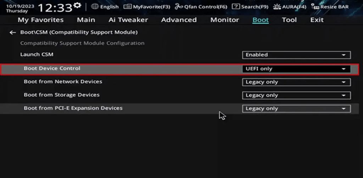Select the My Favorites tab
The width and height of the screenshot is (363, 178).
click(41, 20)
